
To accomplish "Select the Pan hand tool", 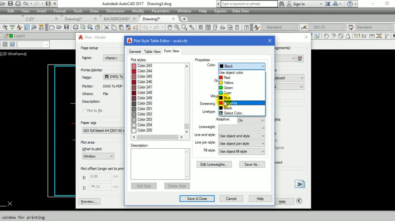I will click(170, 27).
